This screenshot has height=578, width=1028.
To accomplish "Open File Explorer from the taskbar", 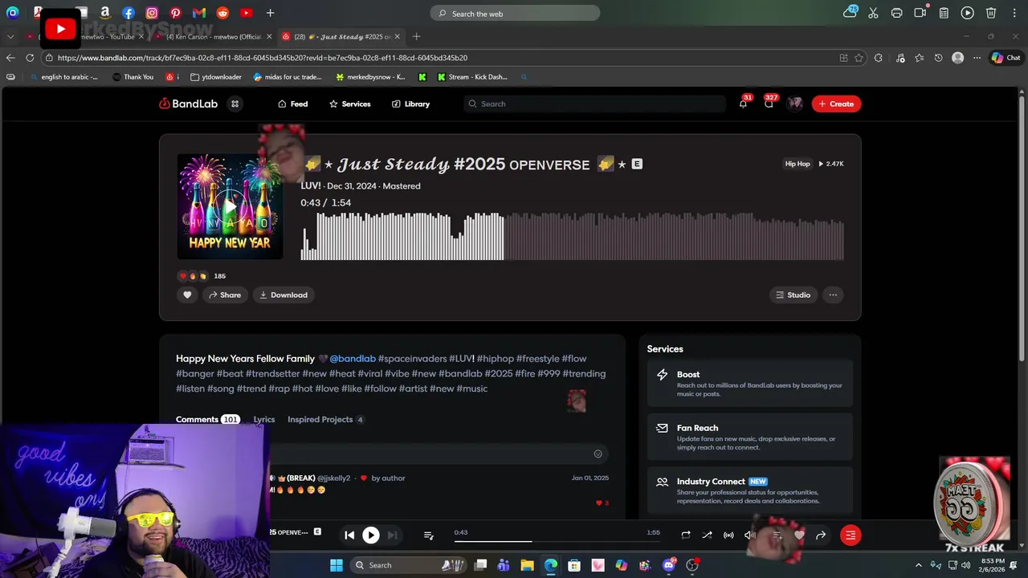I will (x=527, y=565).
